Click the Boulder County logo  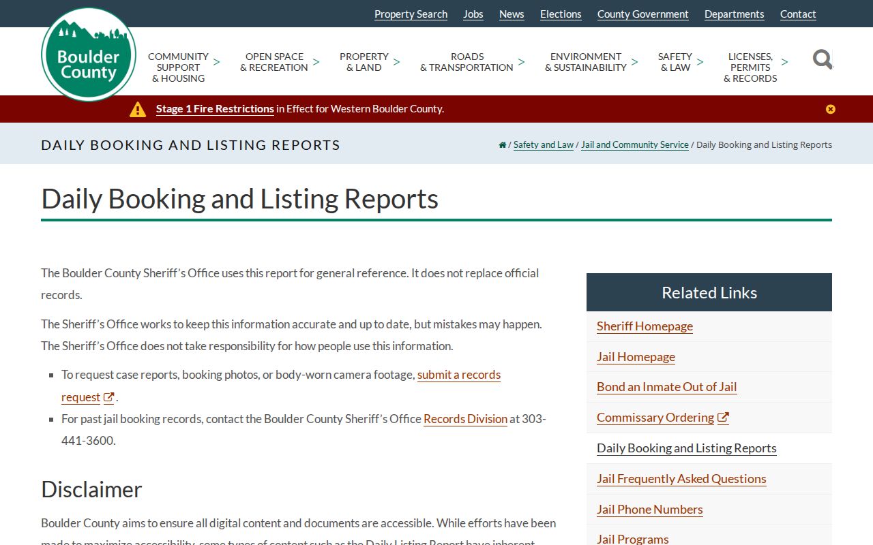[89, 54]
